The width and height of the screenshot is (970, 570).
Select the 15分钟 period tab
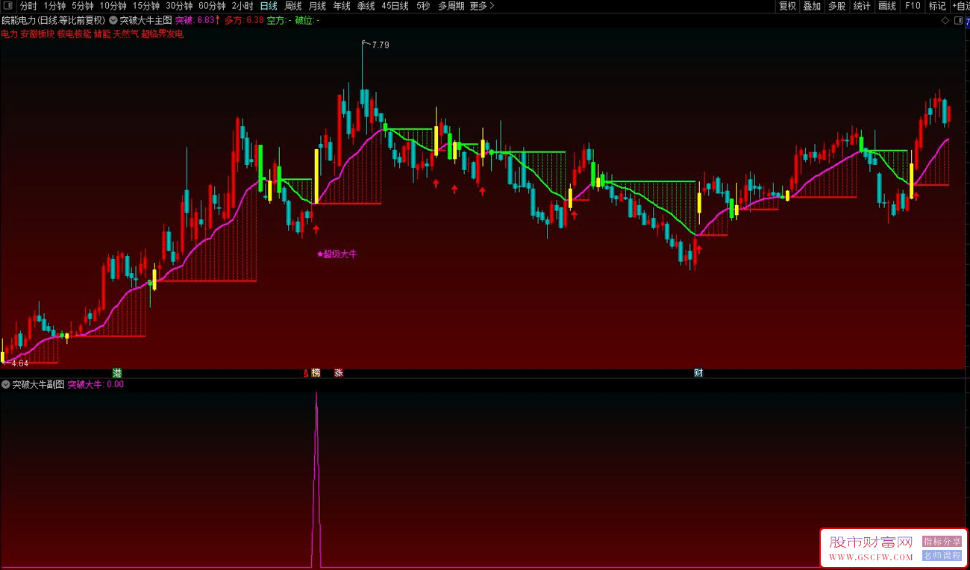pos(146,6)
